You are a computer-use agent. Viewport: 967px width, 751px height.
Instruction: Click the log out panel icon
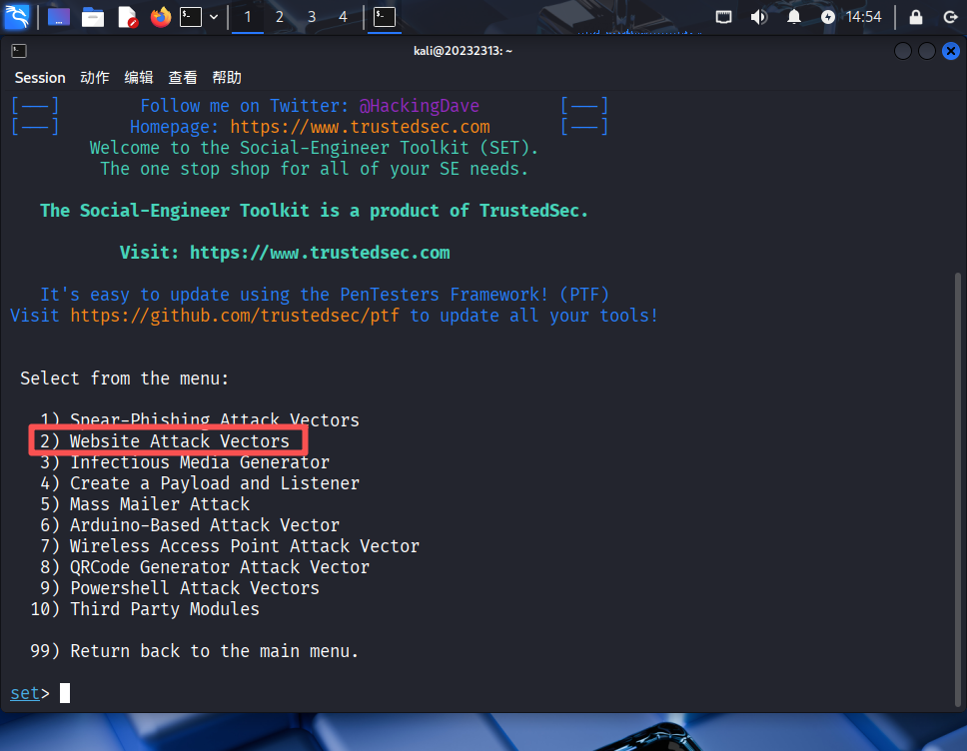click(x=950, y=17)
